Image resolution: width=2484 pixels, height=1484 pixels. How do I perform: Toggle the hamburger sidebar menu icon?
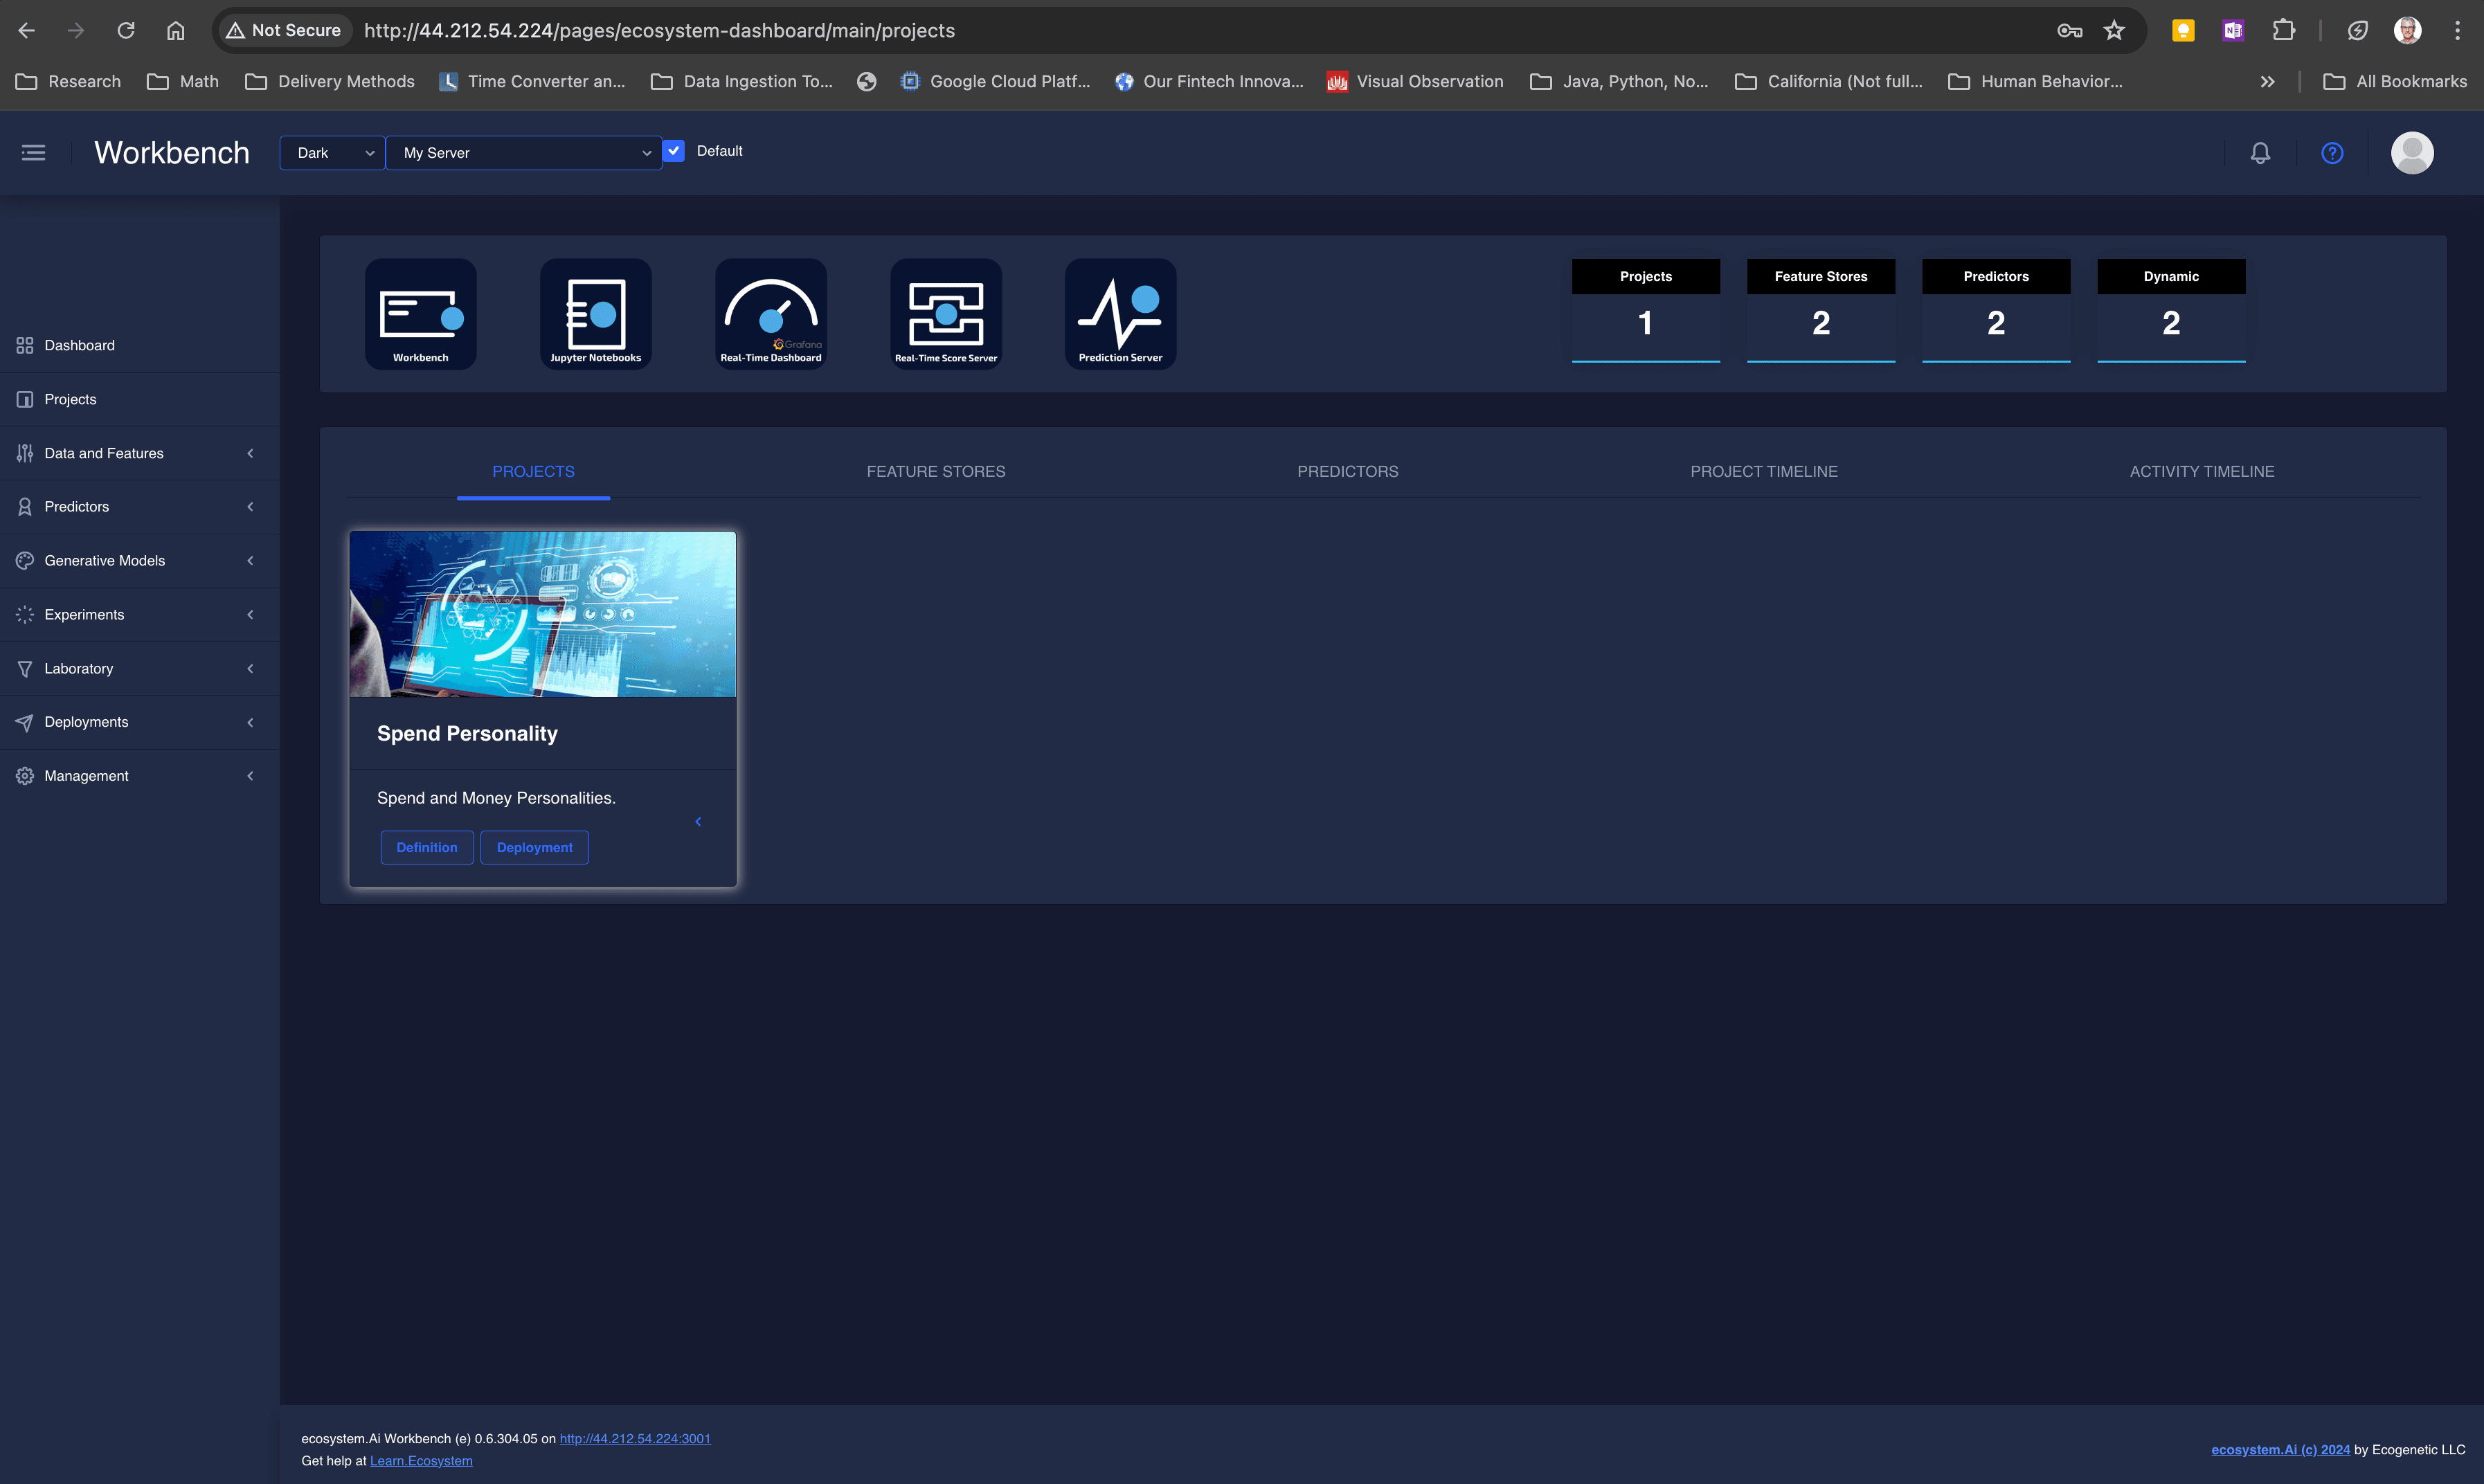(x=33, y=153)
